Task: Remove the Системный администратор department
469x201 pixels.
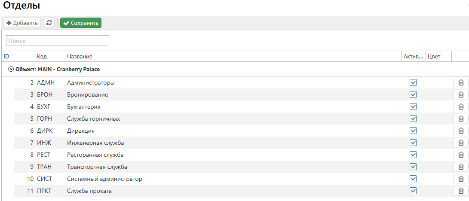Action: pyautogui.click(x=460, y=179)
